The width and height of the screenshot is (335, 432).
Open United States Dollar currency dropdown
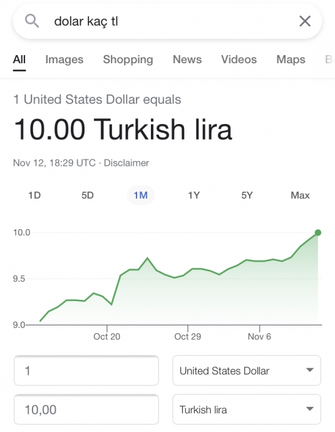coord(247,371)
